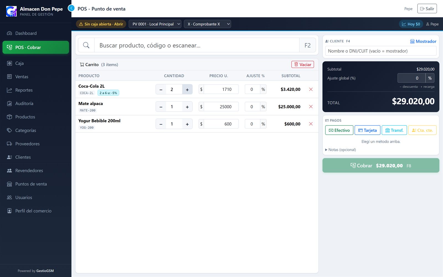Increase Coca-Cola 2L quantity
Screen dimensions: 443x277
click(x=187, y=89)
